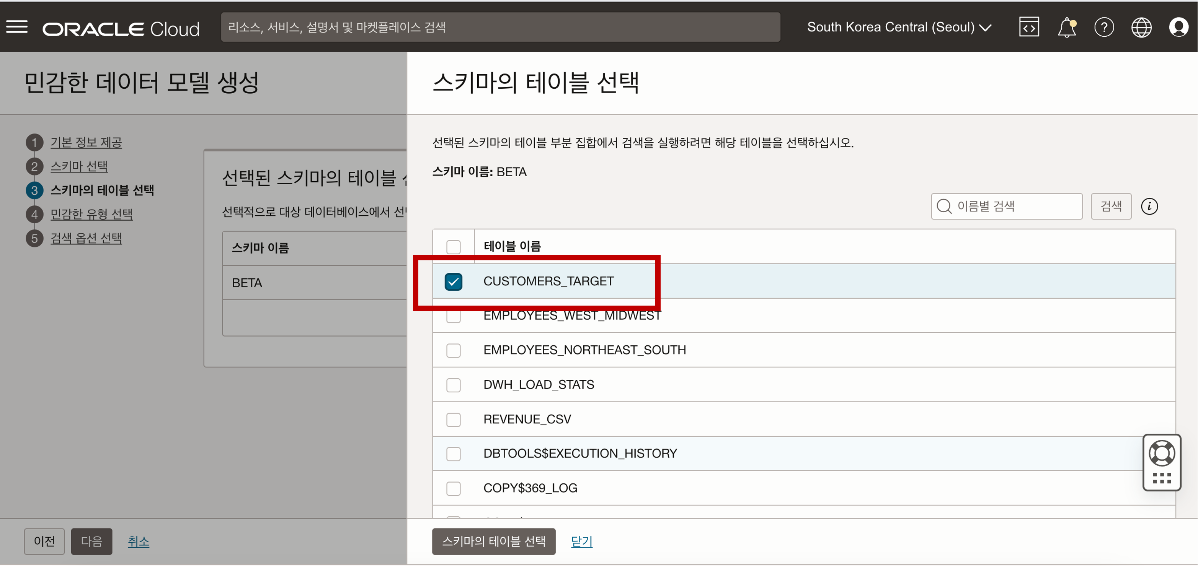Open the notifications bell
This screenshot has width=1198, height=566.
tap(1067, 28)
